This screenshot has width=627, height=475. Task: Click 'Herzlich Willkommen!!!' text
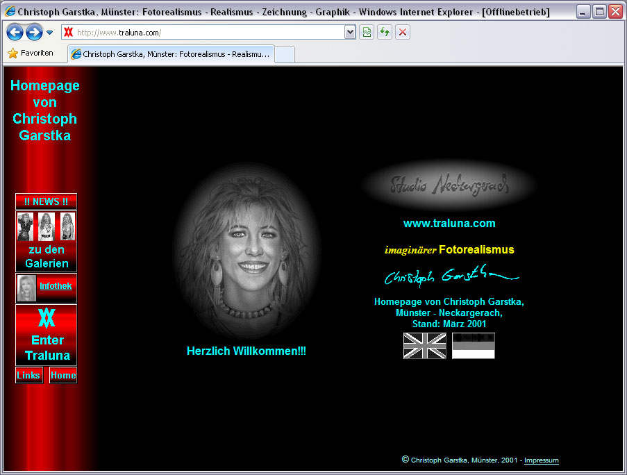coord(246,351)
